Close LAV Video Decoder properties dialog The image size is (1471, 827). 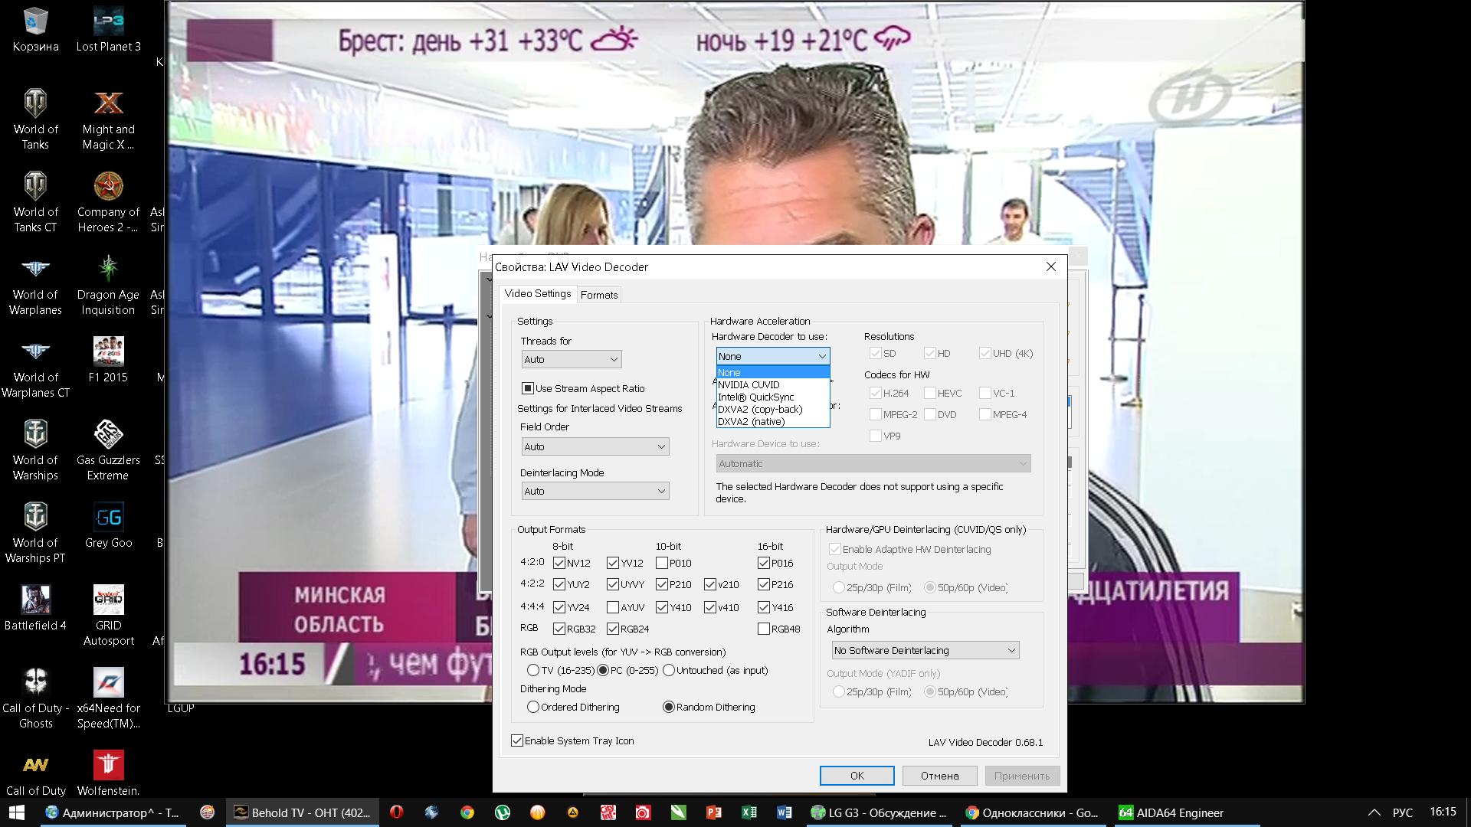pyautogui.click(x=1051, y=266)
